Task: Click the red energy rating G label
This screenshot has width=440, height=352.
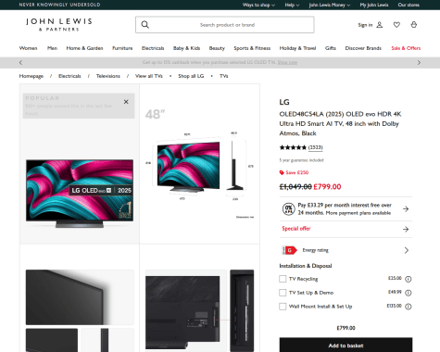Action: coord(289,250)
